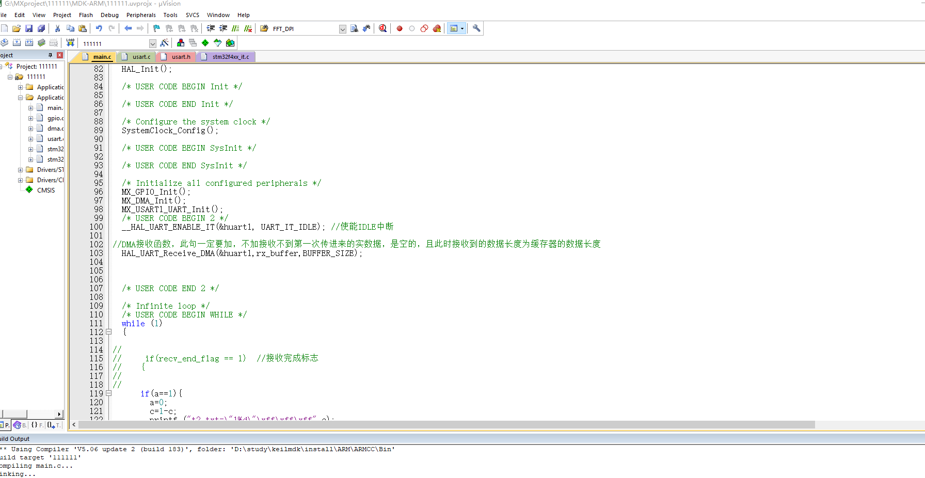925x478 pixels.
Task: Build the current target
Action: click(x=15, y=43)
